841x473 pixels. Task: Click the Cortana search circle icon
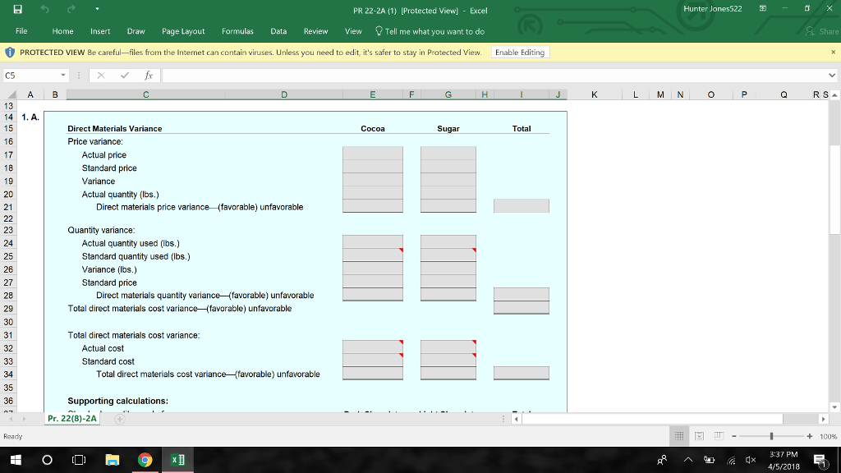pos(47,460)
